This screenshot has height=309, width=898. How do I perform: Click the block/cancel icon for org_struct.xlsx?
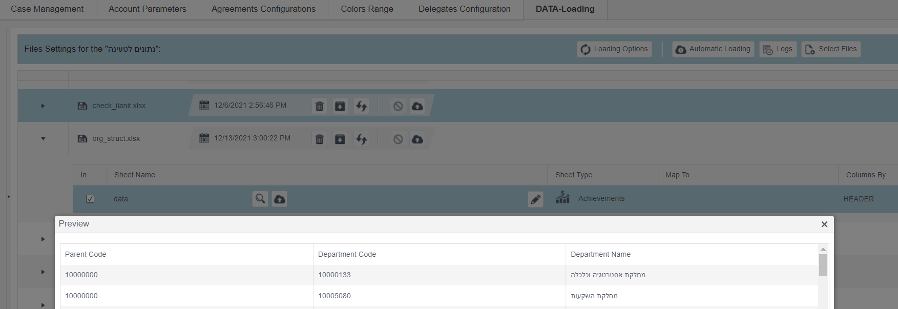pyautogui.click(x=398, y=139)
